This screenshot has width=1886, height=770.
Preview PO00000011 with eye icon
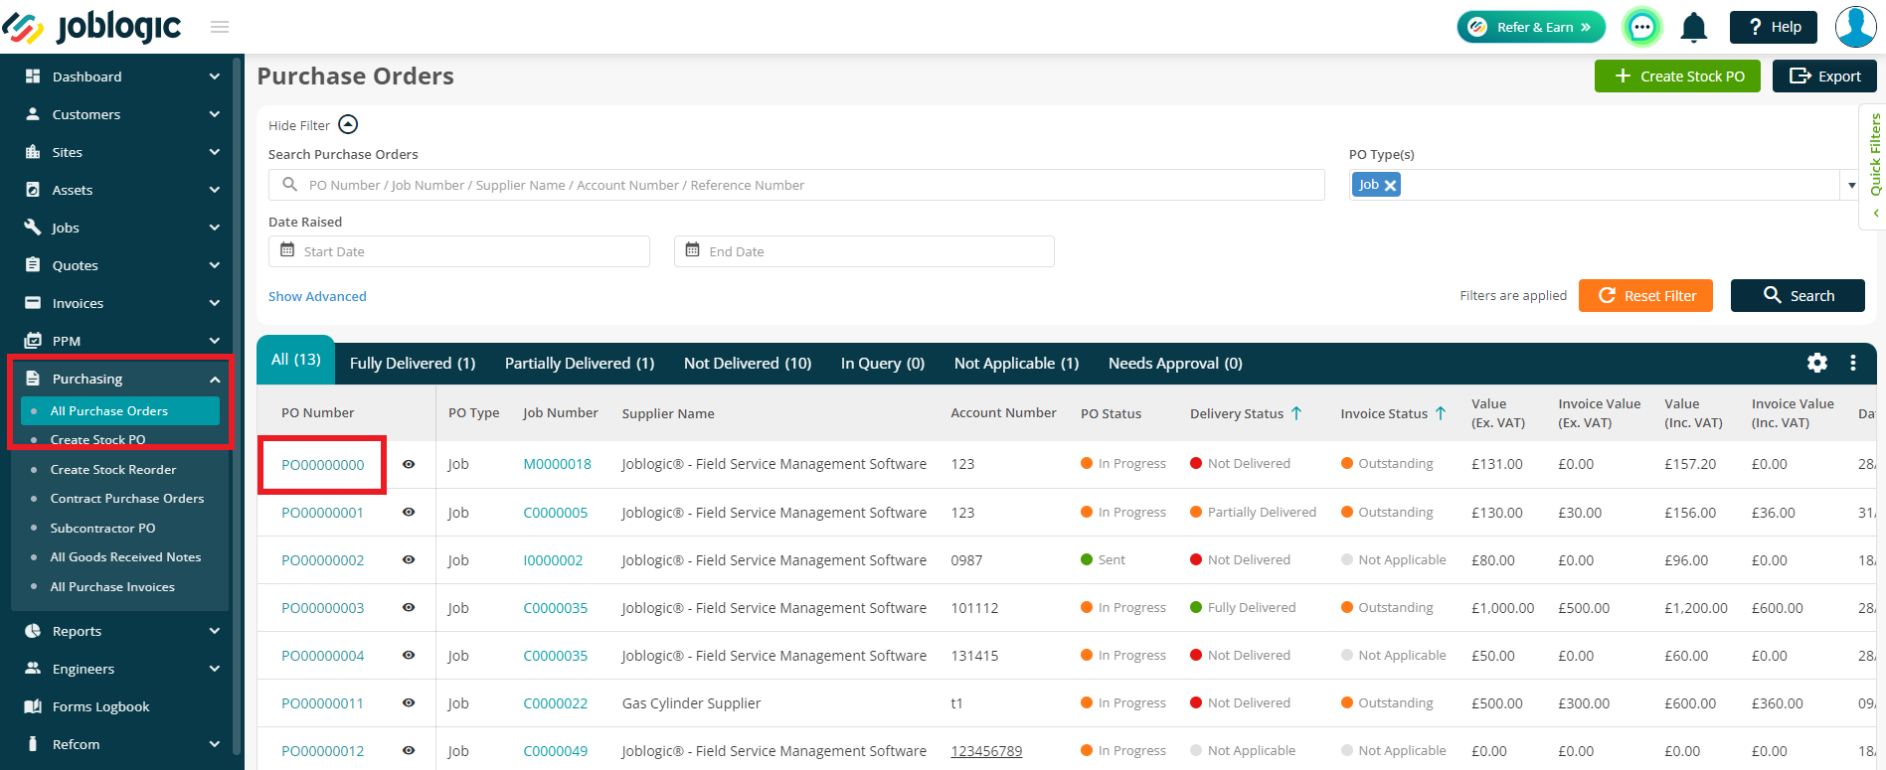coord(409,703)
